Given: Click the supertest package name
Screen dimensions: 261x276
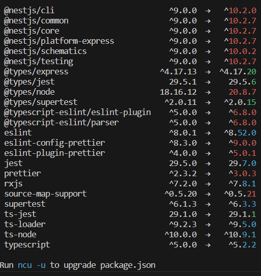Looking at the screenshot, I should tap(24, 204).
